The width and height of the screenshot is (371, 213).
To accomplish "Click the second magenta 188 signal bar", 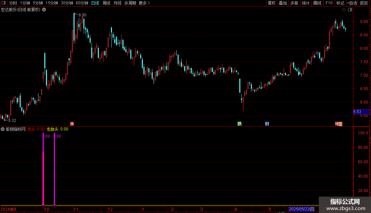I will click(55, 169).
